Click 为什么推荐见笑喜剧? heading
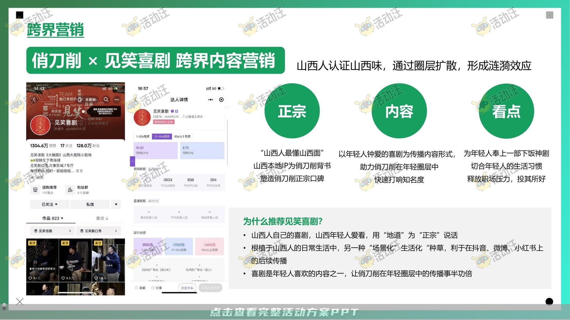 [283, 221]
